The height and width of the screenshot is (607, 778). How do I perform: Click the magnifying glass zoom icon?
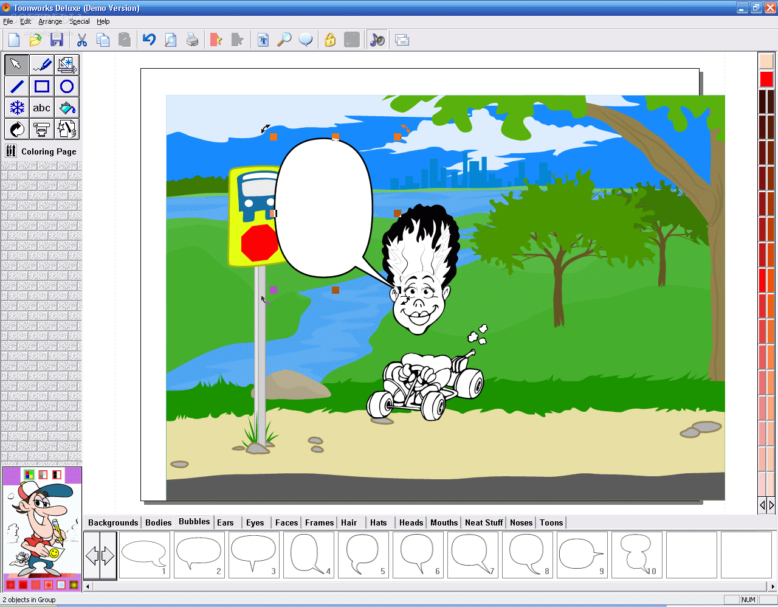coord(284,40)
